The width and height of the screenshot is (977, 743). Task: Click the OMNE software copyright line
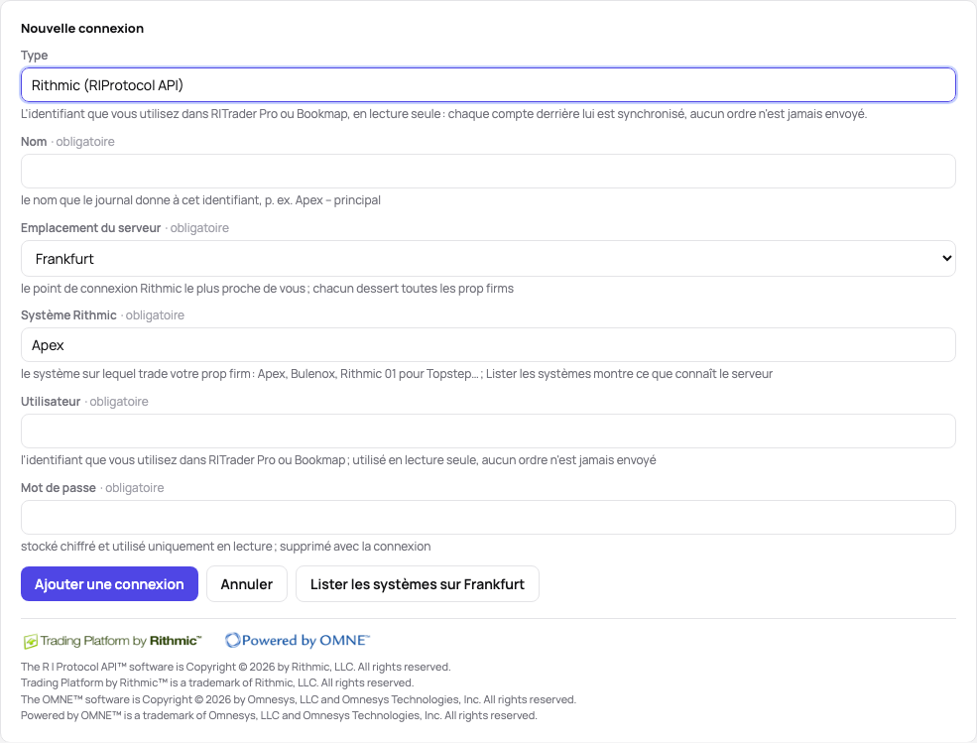[299, 699]
